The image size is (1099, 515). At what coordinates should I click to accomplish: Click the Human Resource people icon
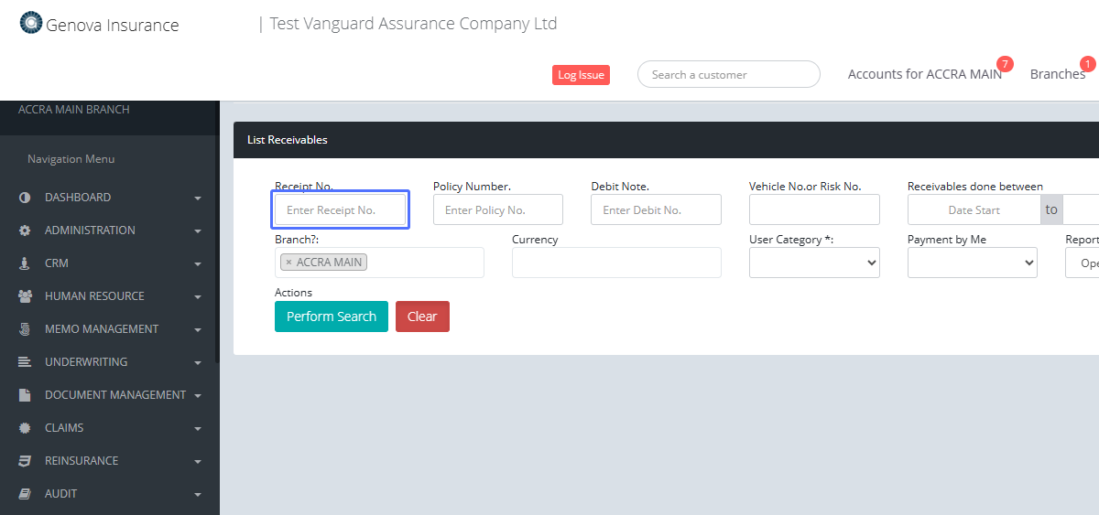tap(25, 296)
